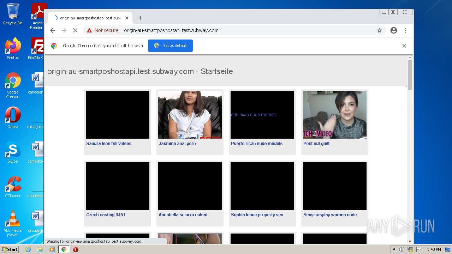Click the greyed forward arrow in Chrome
452x254 pixels.
(x=64, y=30)
